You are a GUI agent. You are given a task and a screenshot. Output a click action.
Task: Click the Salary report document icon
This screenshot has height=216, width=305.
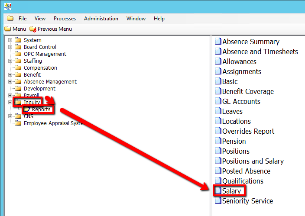coord(218,191)
